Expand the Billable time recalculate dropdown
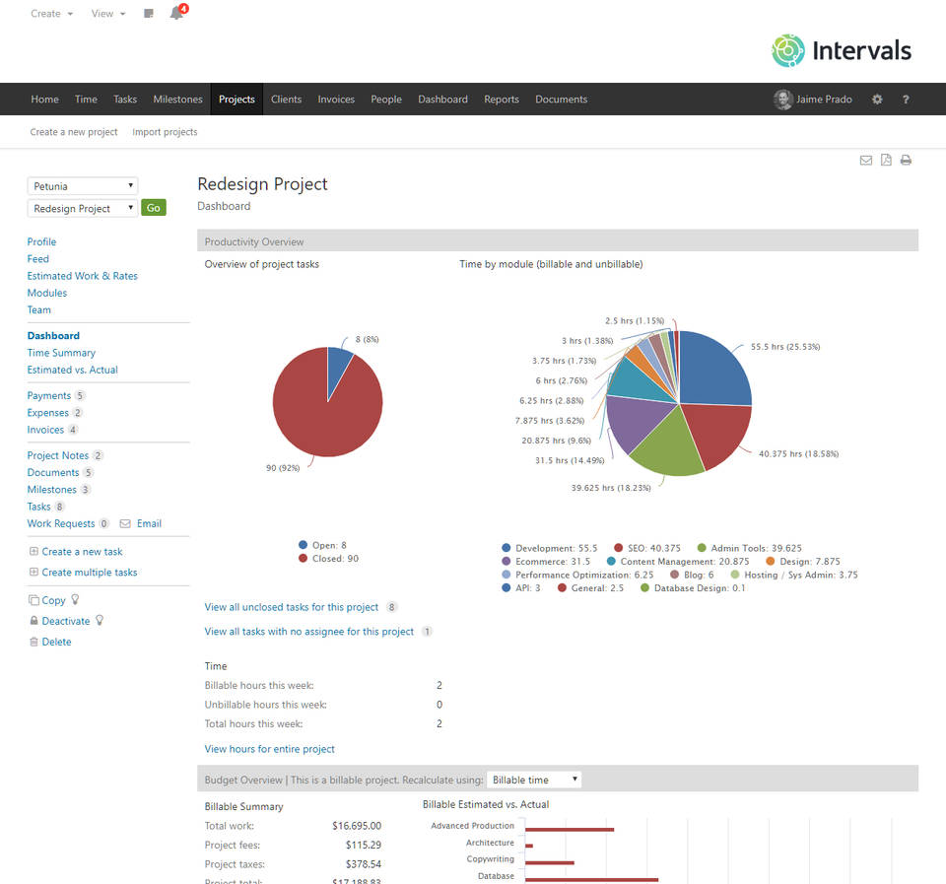 coord(533,780)
